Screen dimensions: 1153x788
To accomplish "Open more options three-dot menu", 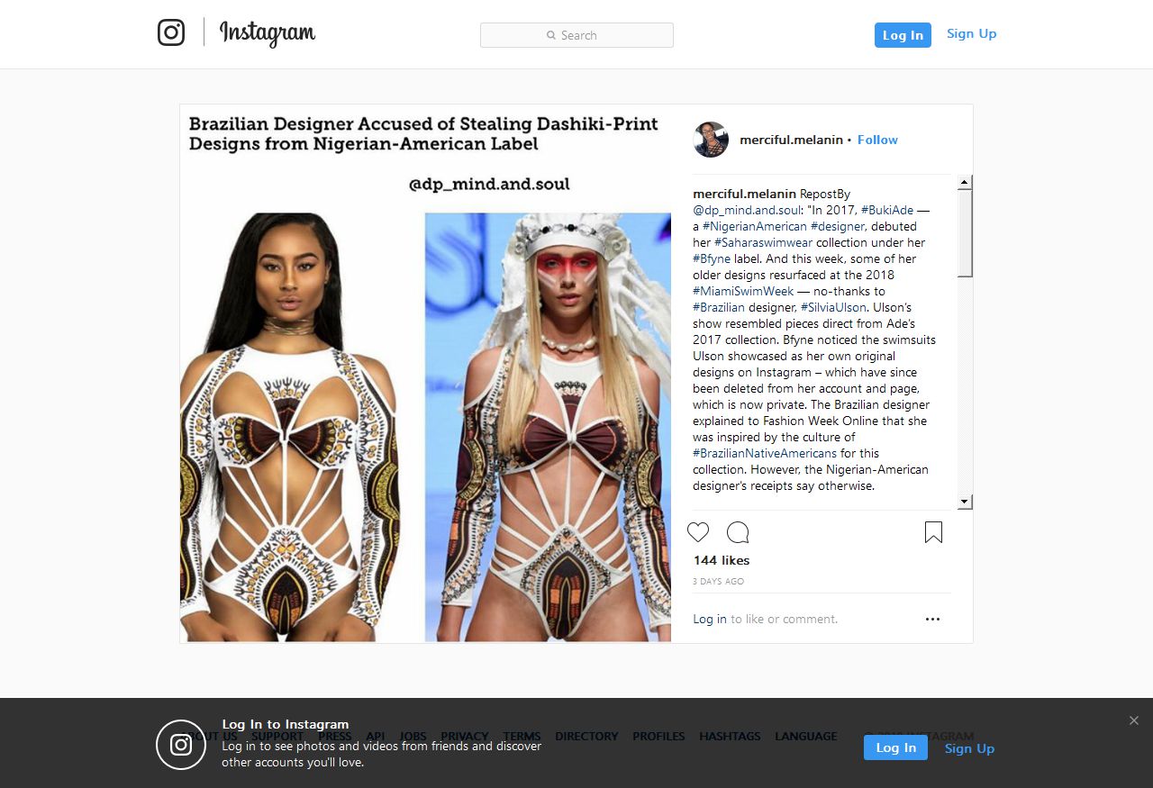I will pyautogui.click(x=932, y=619).
